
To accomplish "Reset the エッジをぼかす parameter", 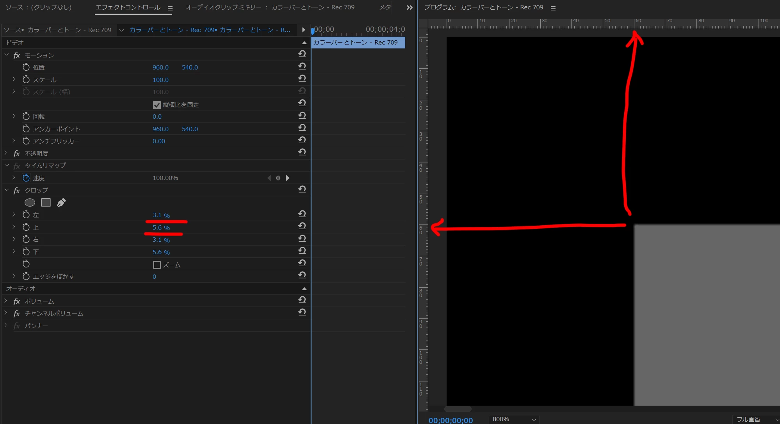I will pos(302,275).
